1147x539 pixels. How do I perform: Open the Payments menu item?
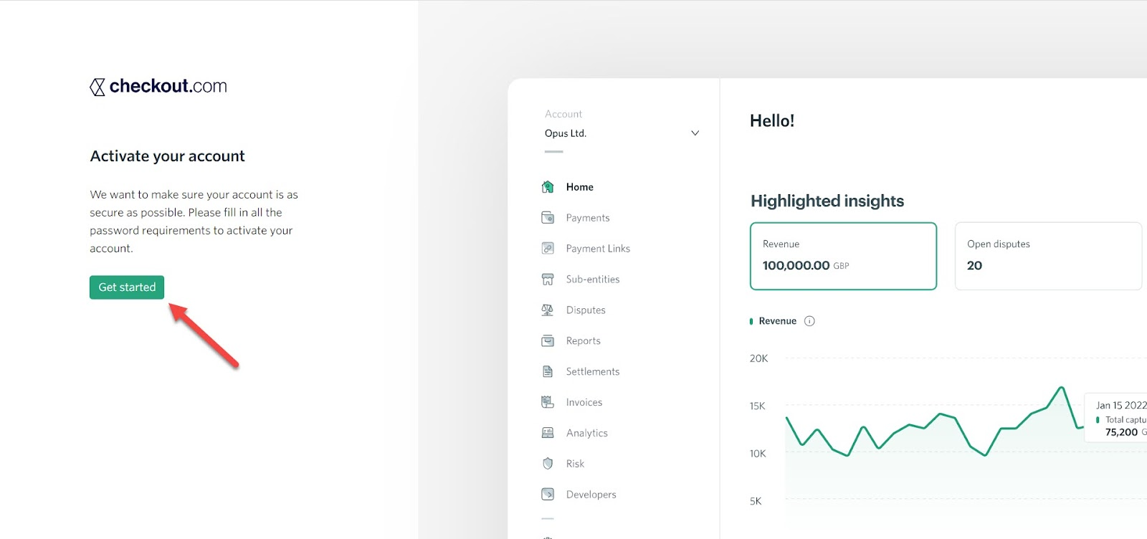click(x=587, y=218)
